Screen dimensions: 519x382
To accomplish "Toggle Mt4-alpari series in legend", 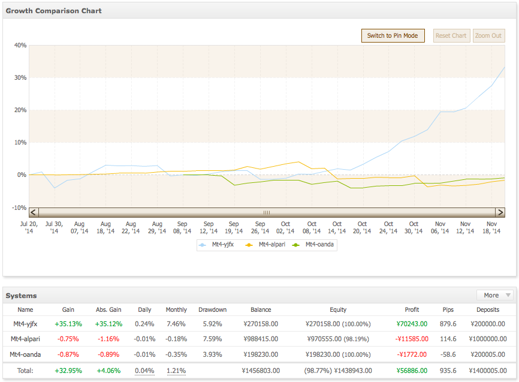I will (265, 245).
